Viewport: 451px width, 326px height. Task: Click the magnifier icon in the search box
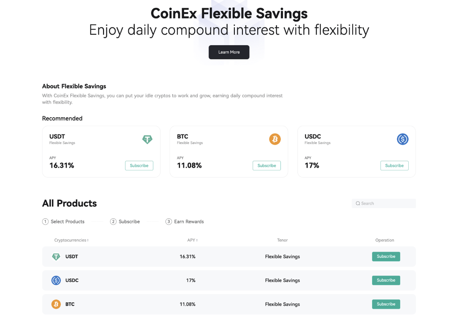pyautogui.click(x=358, y=203)
